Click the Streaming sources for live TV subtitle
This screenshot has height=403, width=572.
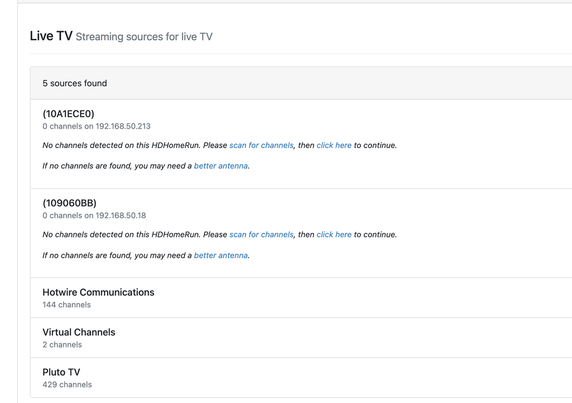click(145, 36)
